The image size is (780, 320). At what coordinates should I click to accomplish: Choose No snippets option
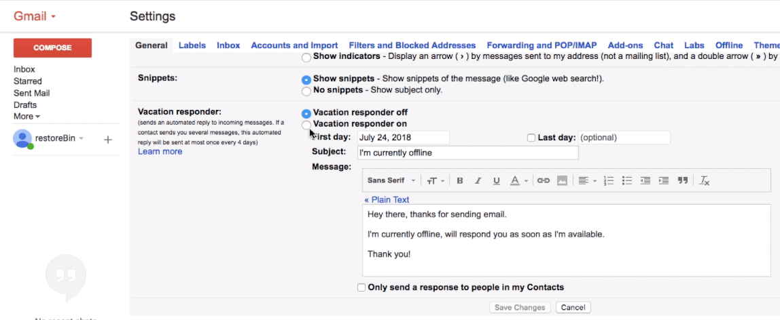pos(306,92)
